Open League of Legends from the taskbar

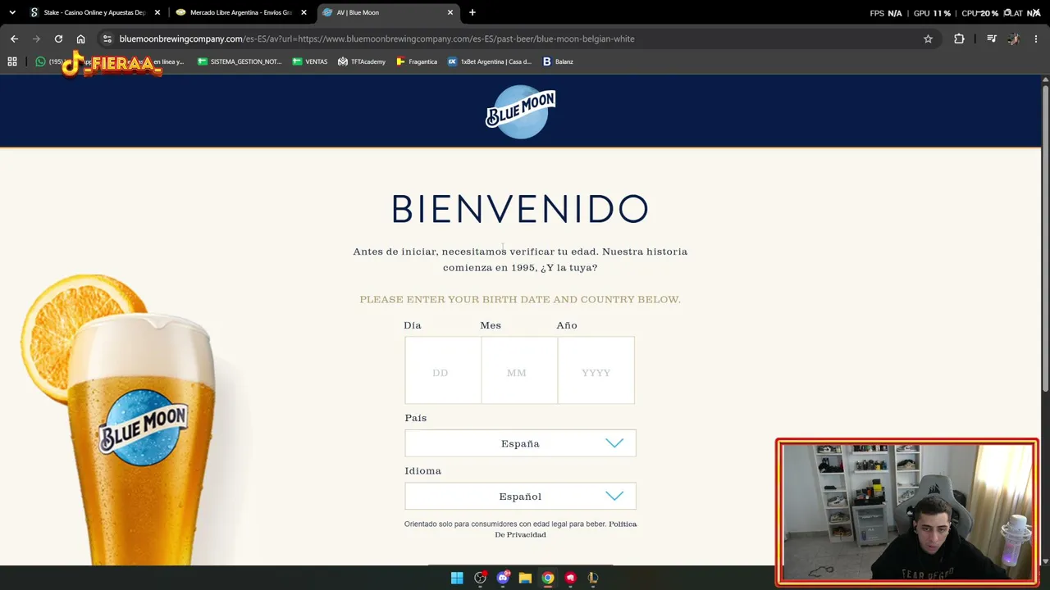point(593,578)
